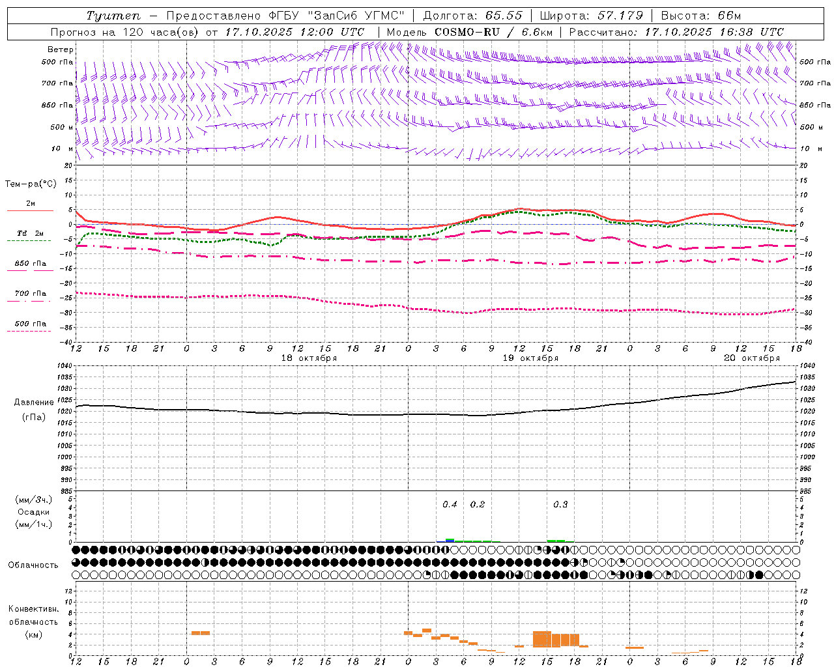Click the Тем-ра(°C) axis label
Viewport: 834px width, 667px height.
pyautogui.click(x=31, y=184)
